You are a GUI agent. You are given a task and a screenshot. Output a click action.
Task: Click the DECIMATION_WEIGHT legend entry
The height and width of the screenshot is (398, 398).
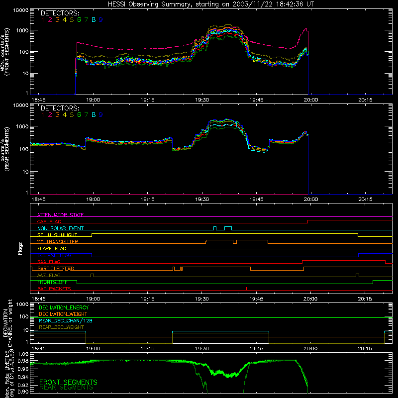click(63, 314)
